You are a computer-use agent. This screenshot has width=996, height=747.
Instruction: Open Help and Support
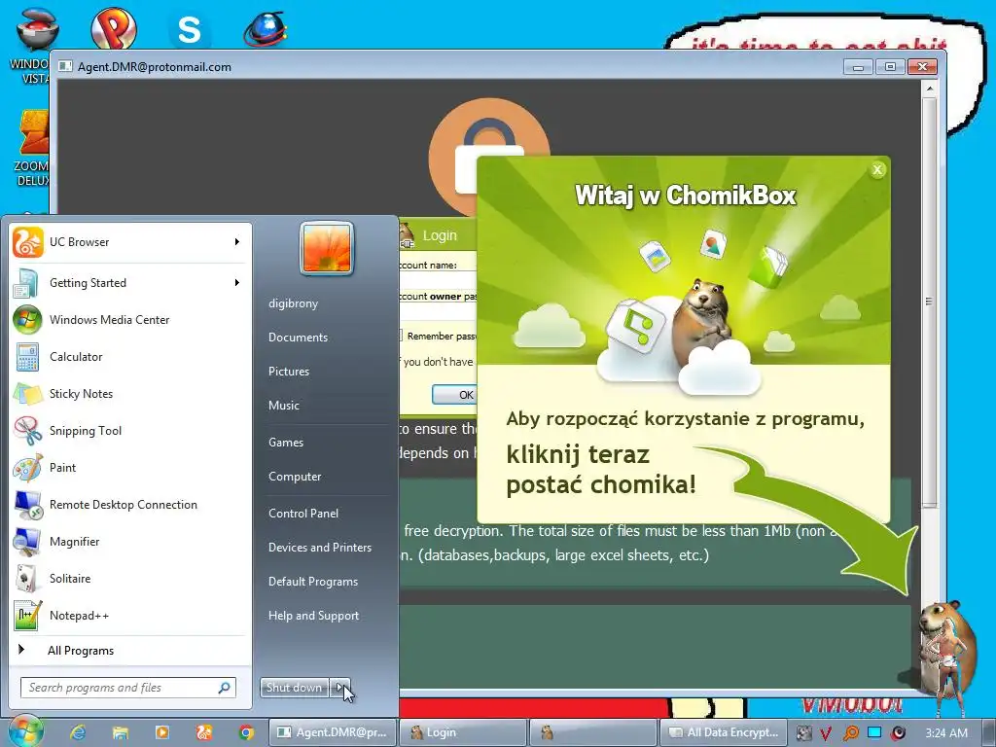coord(313,616)
